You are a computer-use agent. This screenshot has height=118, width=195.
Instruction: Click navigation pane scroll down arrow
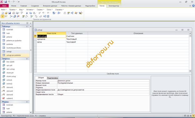(31, 112)
